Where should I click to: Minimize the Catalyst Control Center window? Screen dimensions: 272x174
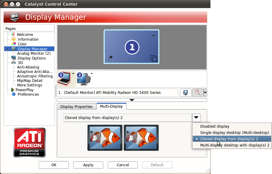tap(12, 4)
